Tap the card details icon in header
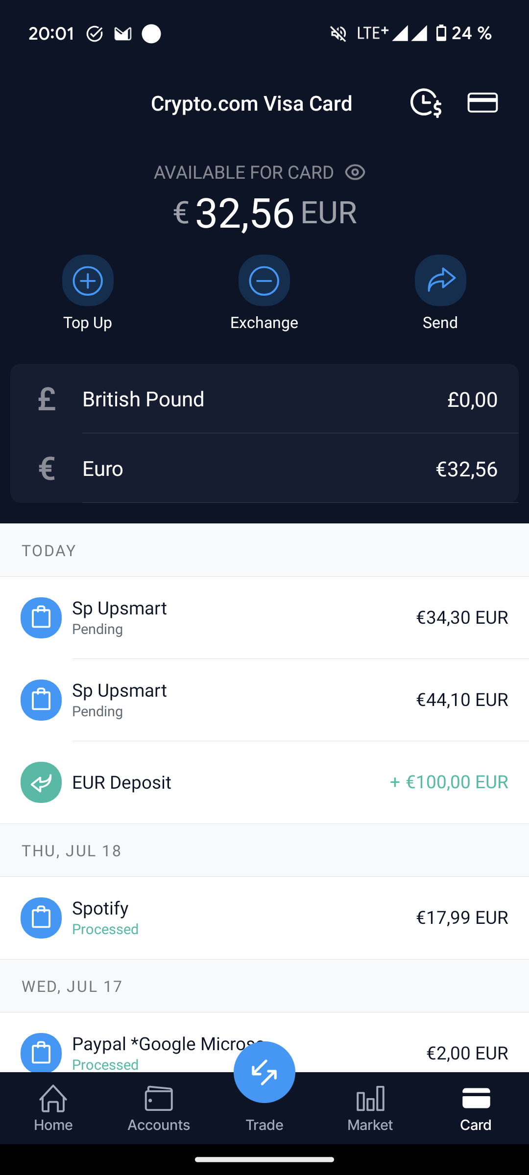 pos(482,103)
